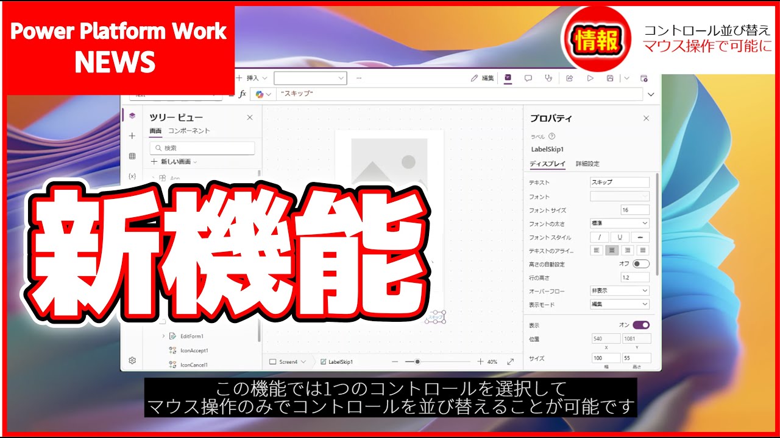Image resolution: width=780 pixels, height=438 pixels.
Task: Expand the formula bar chevron
Action: [x=651, y=94]
